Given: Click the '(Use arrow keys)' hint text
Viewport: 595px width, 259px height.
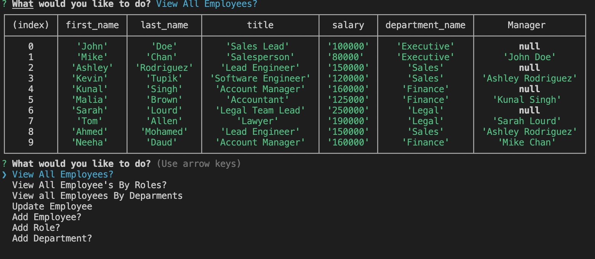Looking at the screenshot, I should (x=199, y=164).
